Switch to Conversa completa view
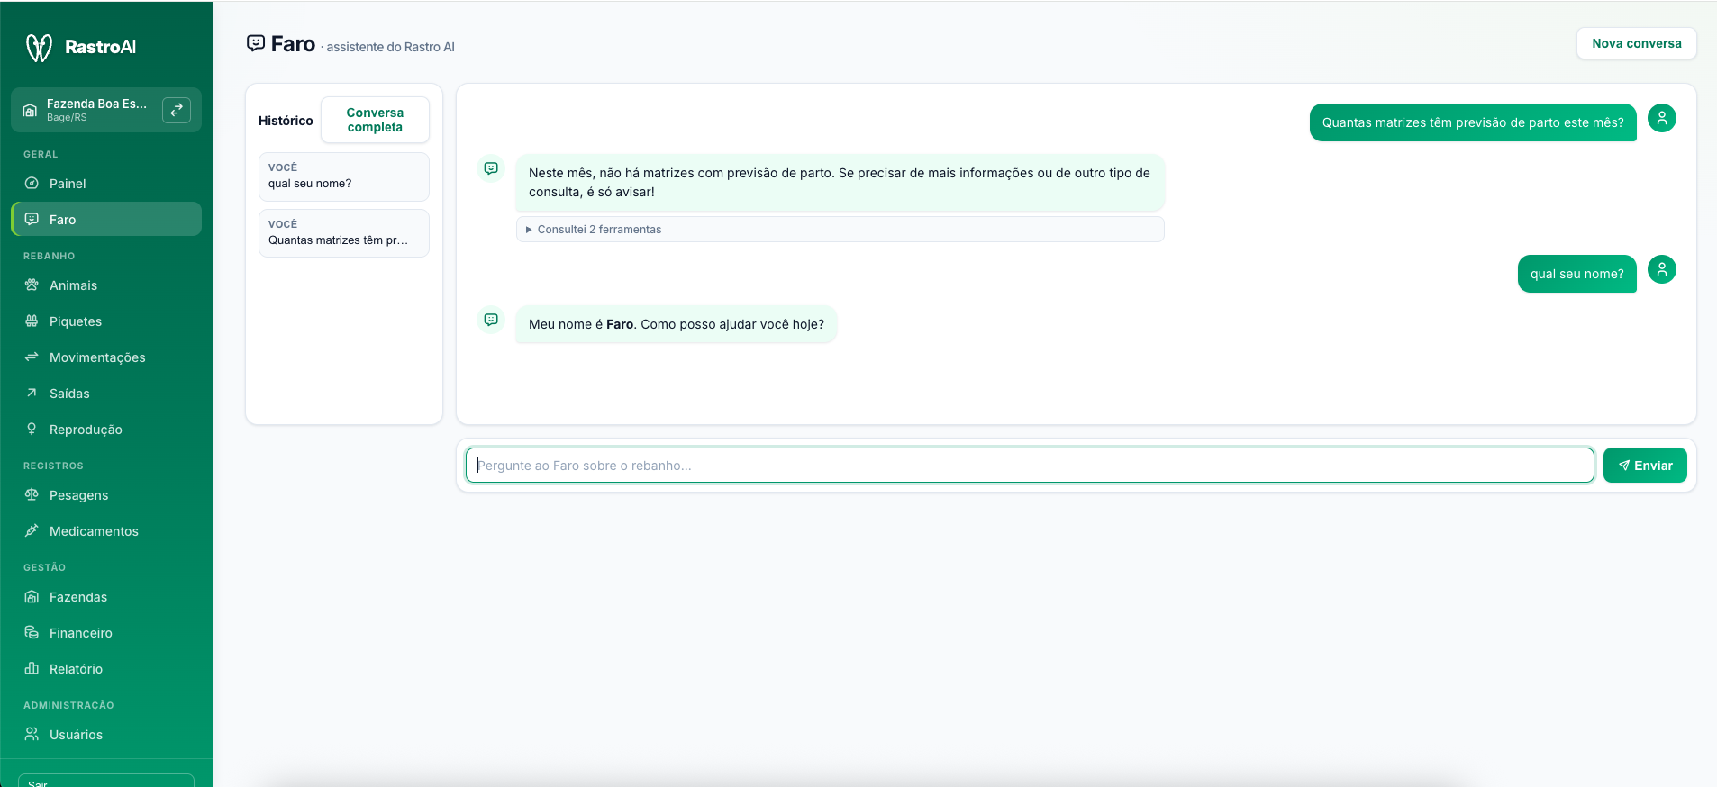Viewport: 1717px width, 787px height. pyautogui.click(x=375, y=120)
